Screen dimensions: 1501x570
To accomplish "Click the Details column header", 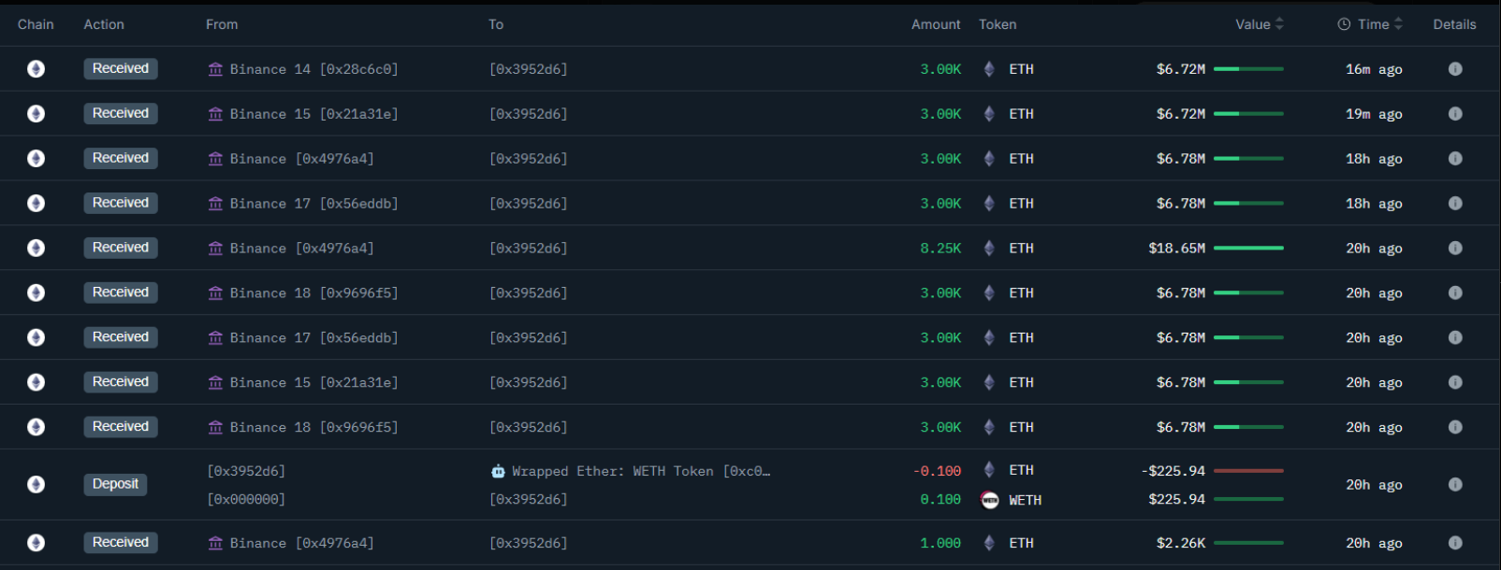I will (x=1454, y=24).
